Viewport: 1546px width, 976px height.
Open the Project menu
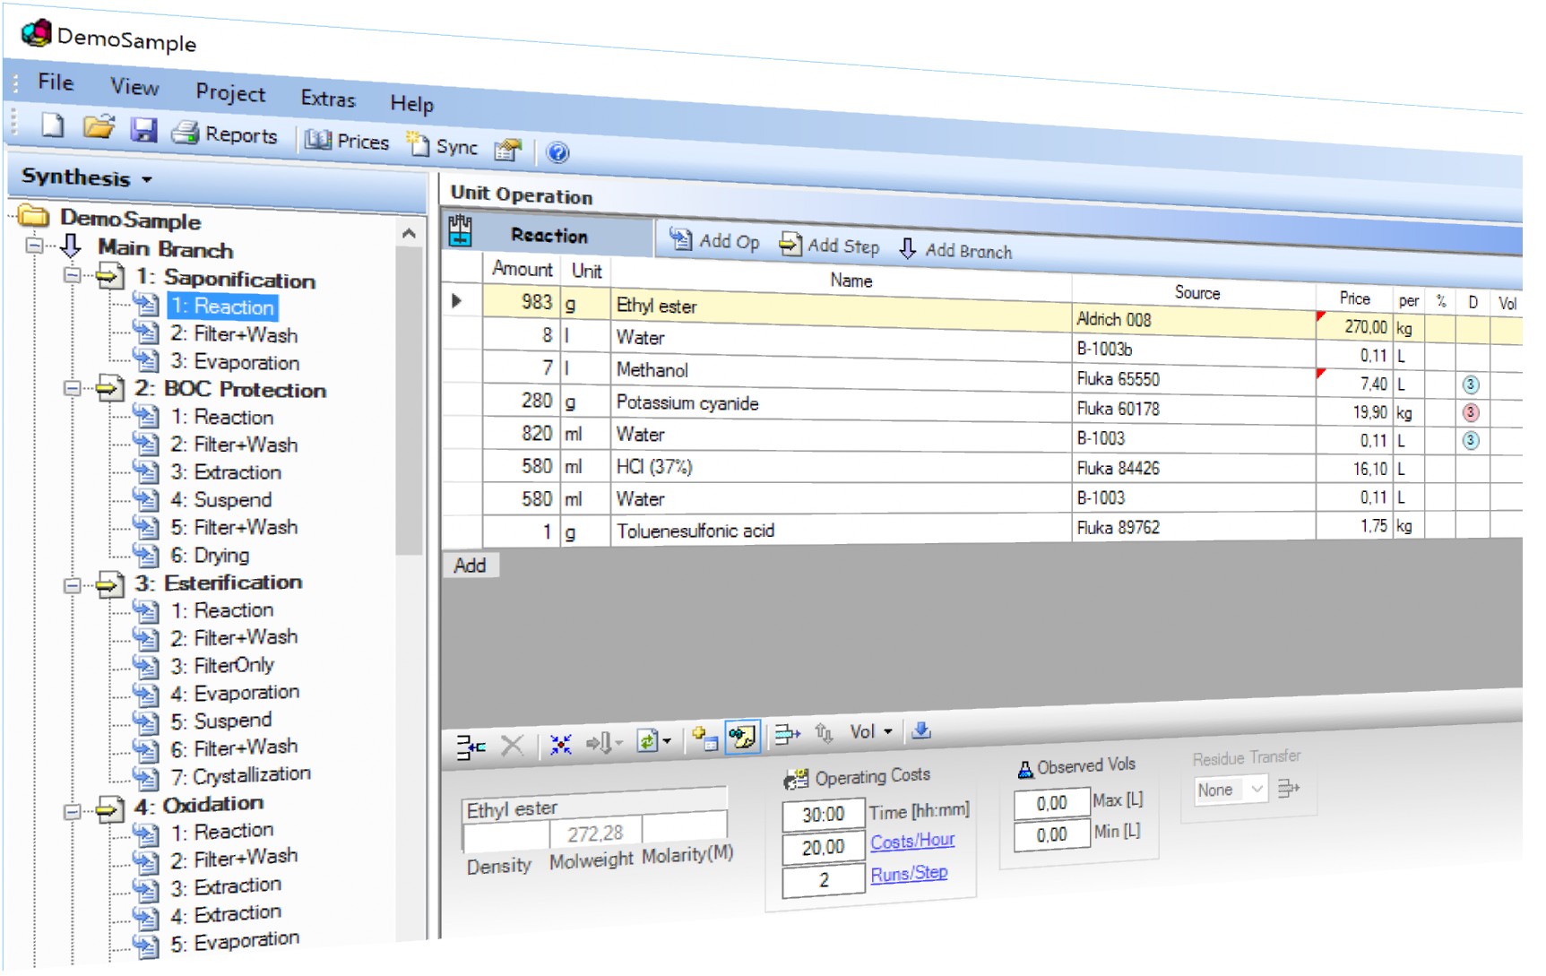230,92
